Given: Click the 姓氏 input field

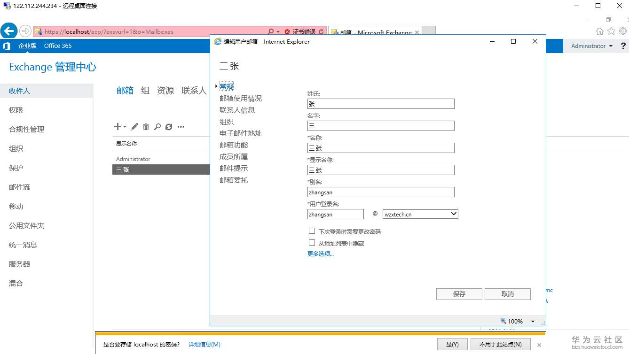Looking at the screenshot, I should coord(381,104).
